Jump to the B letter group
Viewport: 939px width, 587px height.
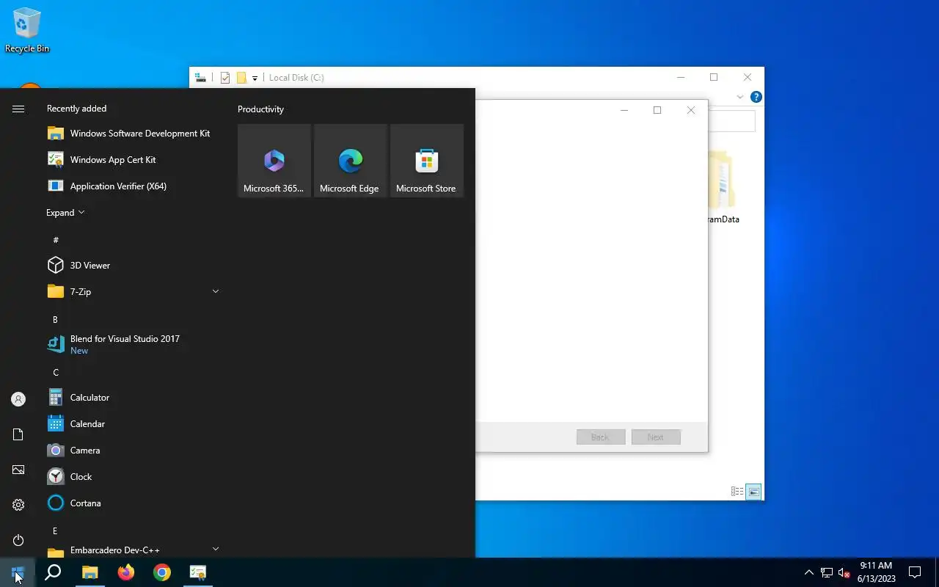click(x=55, y=319)
